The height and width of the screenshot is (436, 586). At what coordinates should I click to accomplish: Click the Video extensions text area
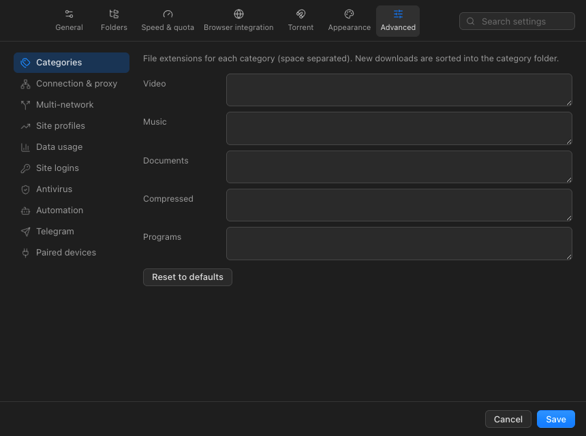point(399,90)
